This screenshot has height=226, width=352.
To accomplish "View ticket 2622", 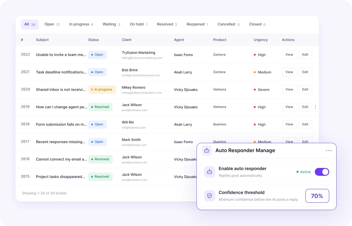I will coord(289,55).
